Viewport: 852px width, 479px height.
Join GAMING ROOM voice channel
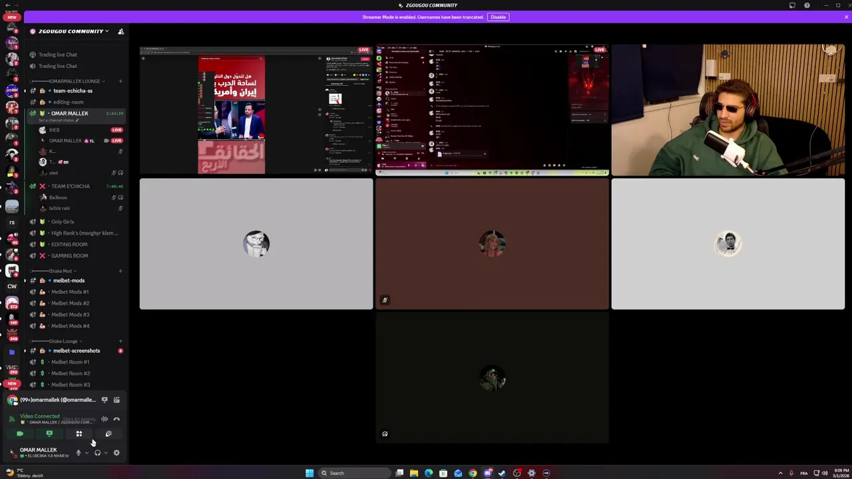click(x=76, y=255)
